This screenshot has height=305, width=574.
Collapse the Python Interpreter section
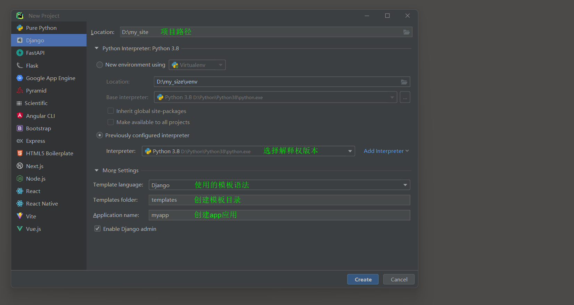[97, 48]
